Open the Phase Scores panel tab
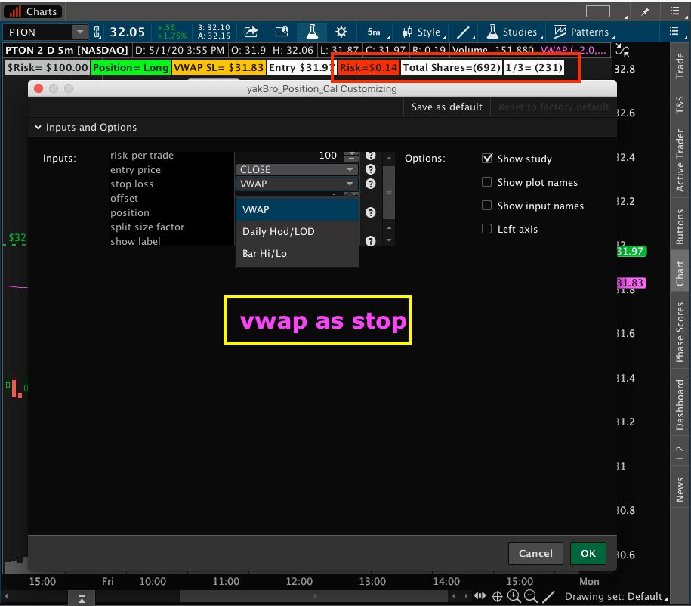This screenshot has width=691, height=606. tap(679, 331)
